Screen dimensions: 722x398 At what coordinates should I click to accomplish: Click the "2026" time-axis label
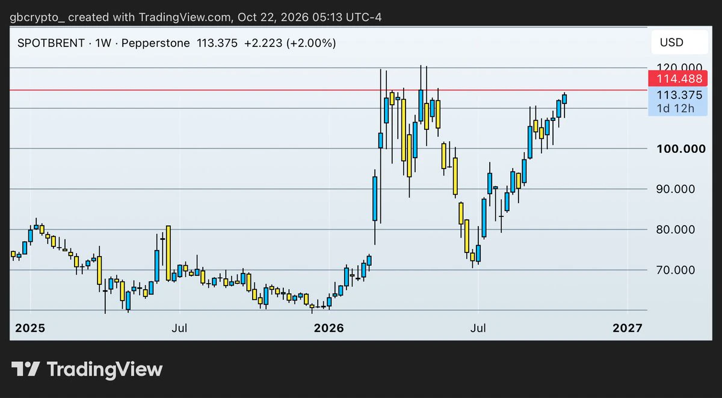[329, 328]
